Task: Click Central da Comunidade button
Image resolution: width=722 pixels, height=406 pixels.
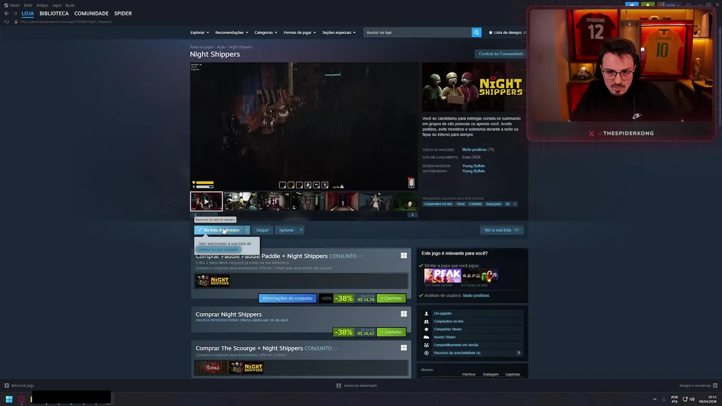Action: pyautogui.click(x=501, y=54)
